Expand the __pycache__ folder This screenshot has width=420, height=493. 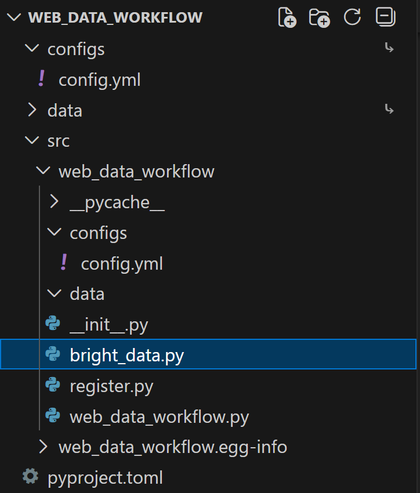tap(53, 202)
